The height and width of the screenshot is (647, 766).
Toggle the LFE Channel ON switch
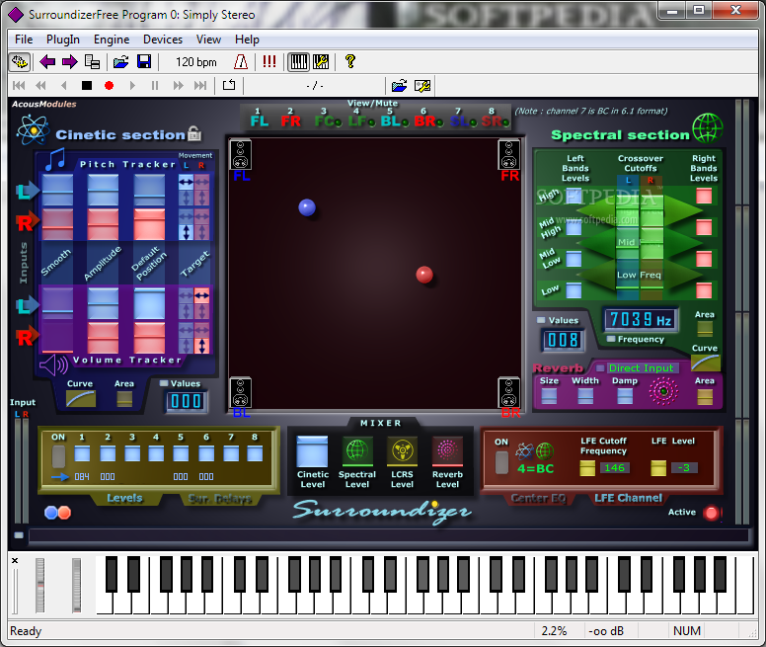501,462
